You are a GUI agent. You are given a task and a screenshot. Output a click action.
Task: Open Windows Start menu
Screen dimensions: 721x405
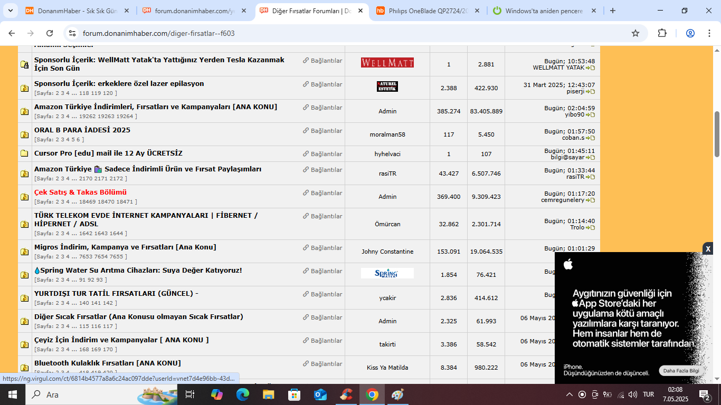(x=12, y=394)
